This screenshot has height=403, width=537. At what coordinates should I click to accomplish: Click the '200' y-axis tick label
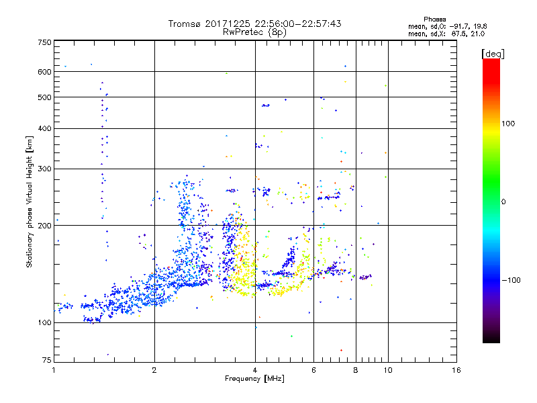(44, 226)
